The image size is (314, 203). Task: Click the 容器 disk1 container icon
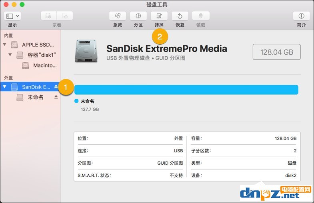[20, 55]
